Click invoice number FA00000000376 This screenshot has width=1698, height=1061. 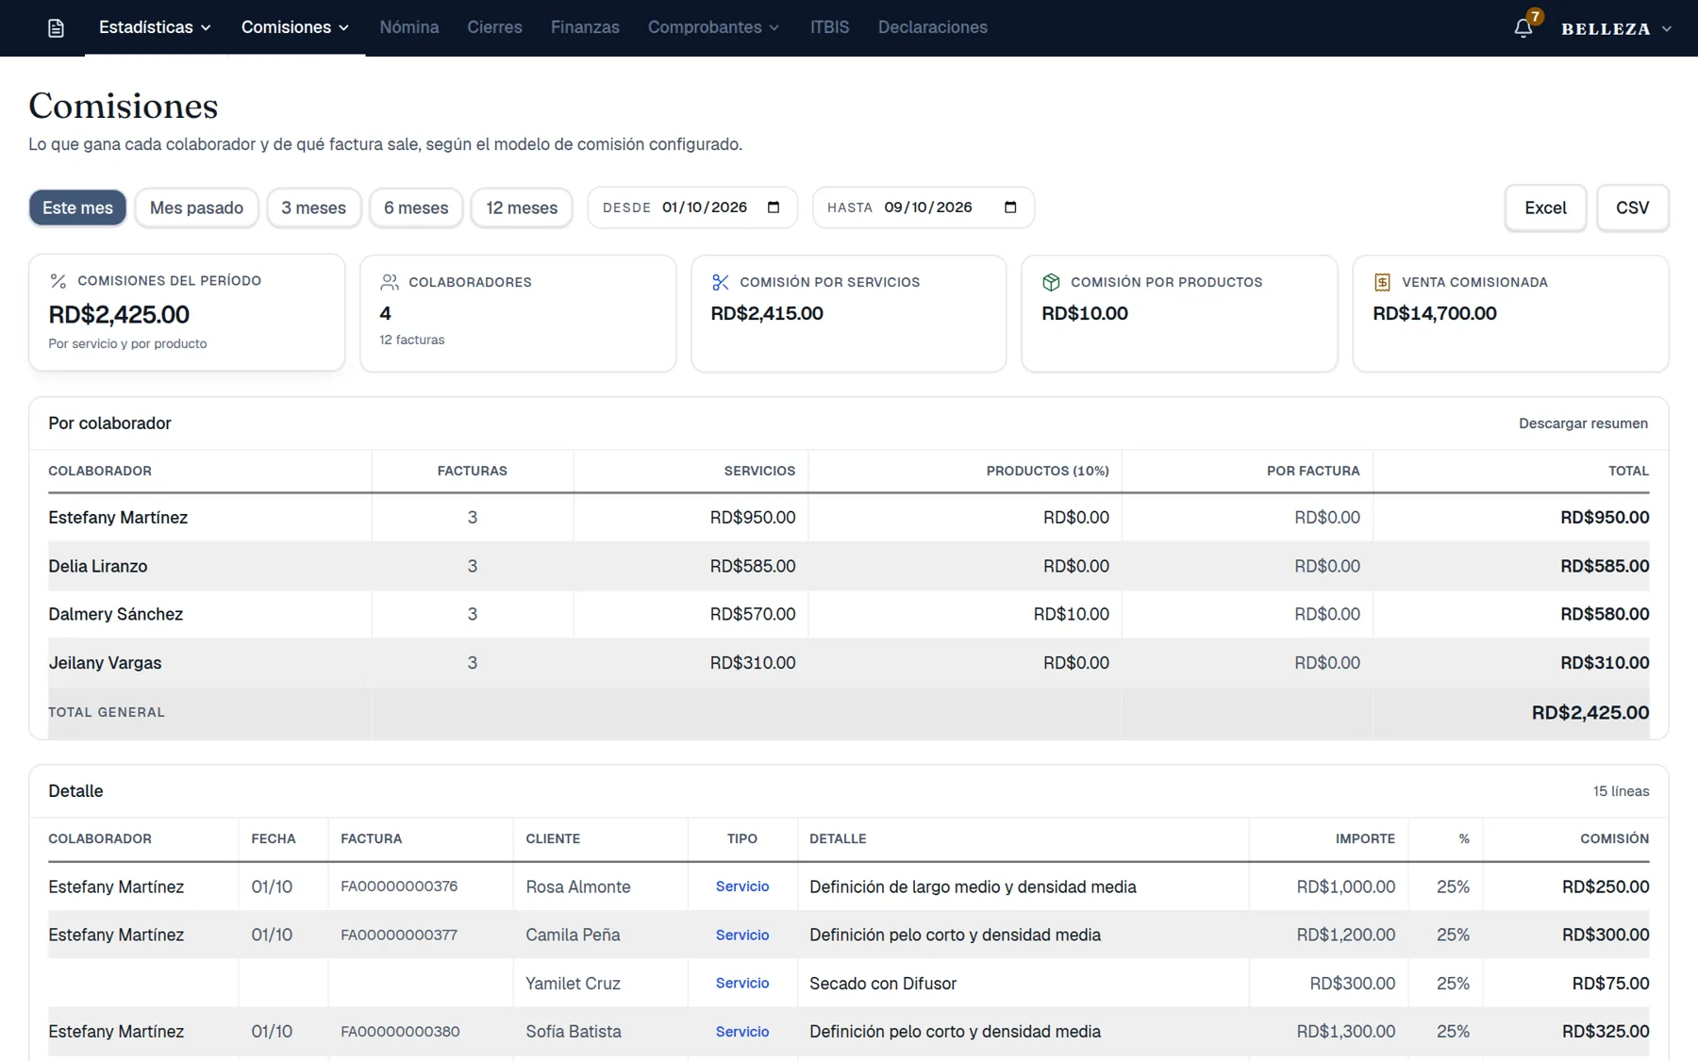pyautogui.click(x=399, y=887)
